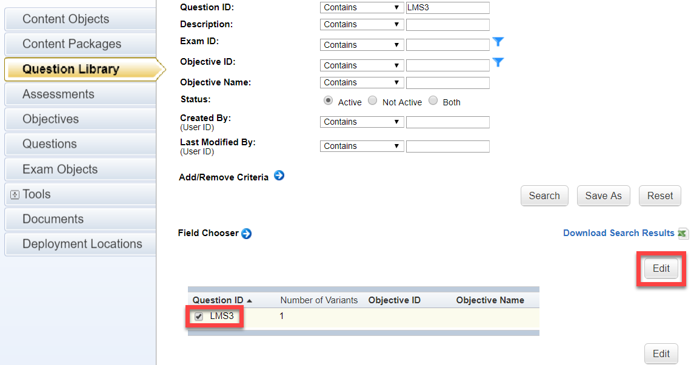Select the Both status radio button
The height and width of the screenshot is (365, 691).
433,100
